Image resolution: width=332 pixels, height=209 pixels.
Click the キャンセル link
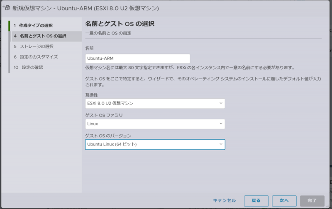click(x=224, y=201)
